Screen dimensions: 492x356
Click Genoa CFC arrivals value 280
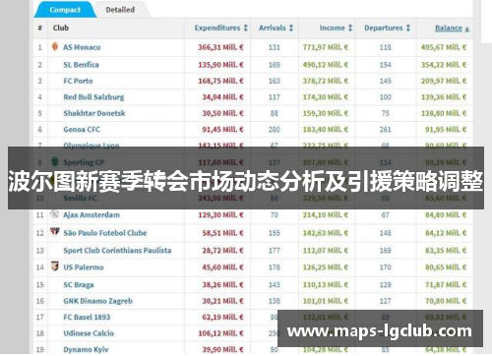click(275, 130)
